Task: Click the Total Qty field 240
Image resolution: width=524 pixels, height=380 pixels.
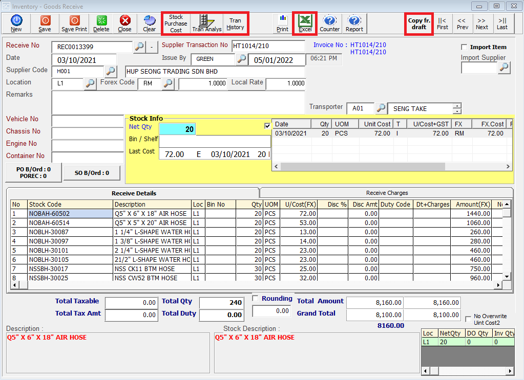Action: (x=222, y=303)
